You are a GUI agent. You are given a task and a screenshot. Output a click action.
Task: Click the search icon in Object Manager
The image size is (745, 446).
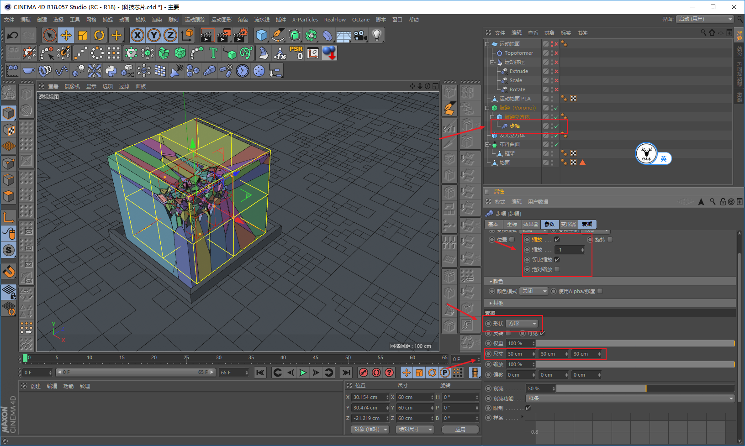tap(703, 32)
